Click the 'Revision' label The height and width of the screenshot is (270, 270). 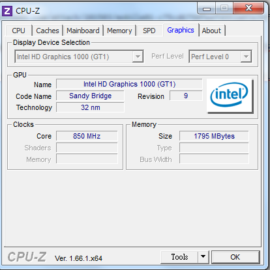(x=151, y=96)
